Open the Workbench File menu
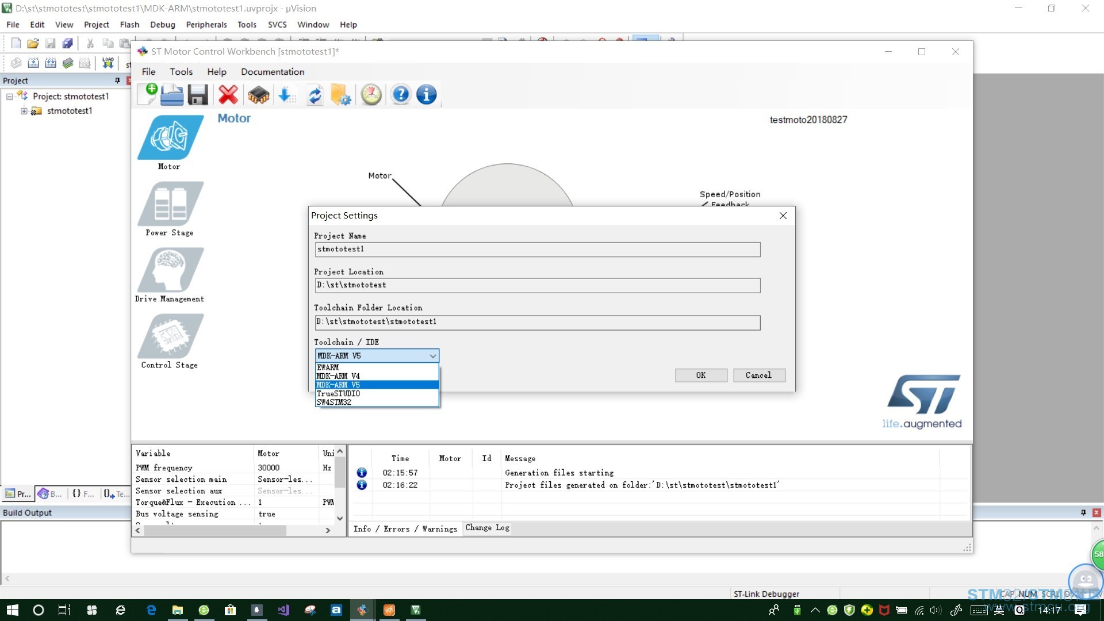Image resolution: width=1104 pixels, height=621 pixels. (148, 72)
